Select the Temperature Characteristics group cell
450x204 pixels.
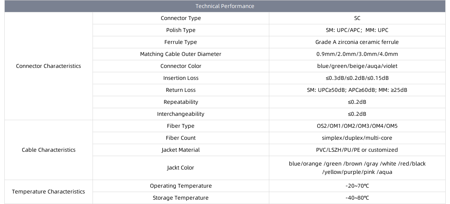(x=49, y=192)
